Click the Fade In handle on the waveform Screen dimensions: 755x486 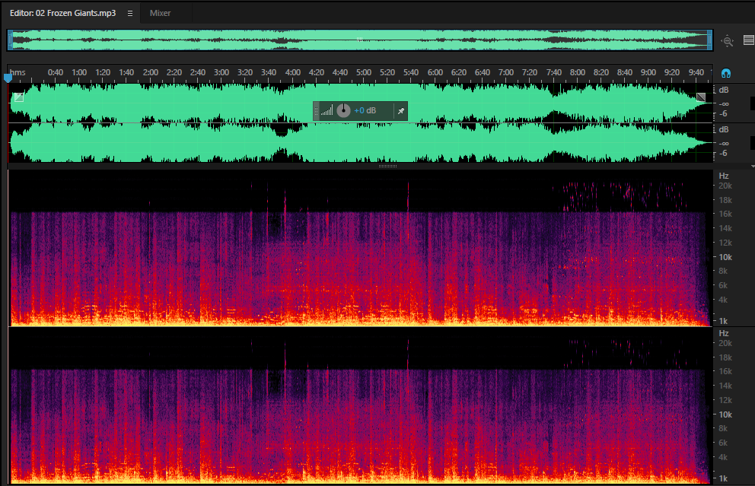[19, 97]
